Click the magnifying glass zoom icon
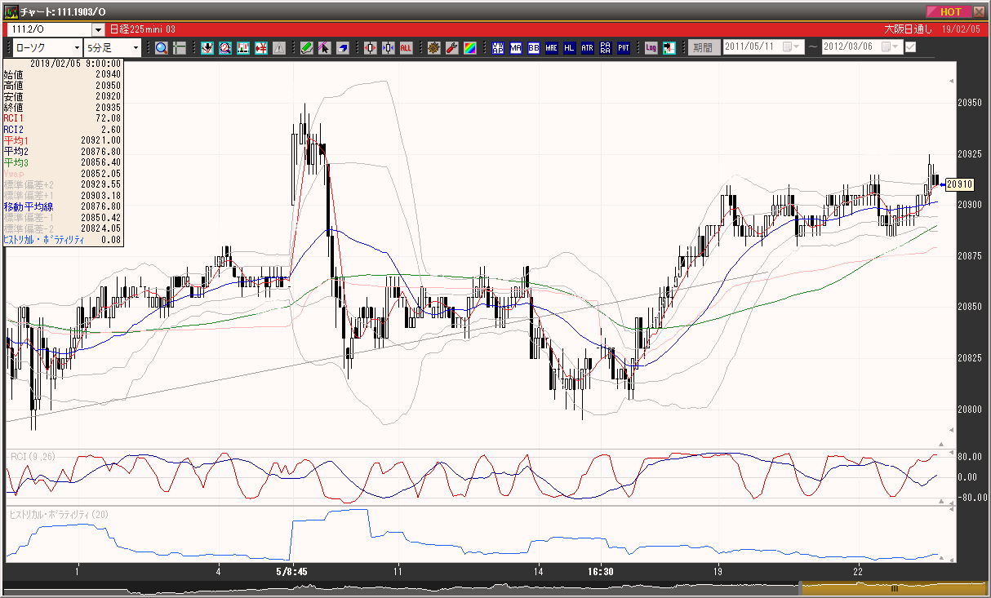 (162, 47)
